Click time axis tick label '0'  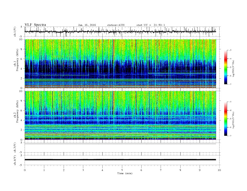tap(25, 170)
